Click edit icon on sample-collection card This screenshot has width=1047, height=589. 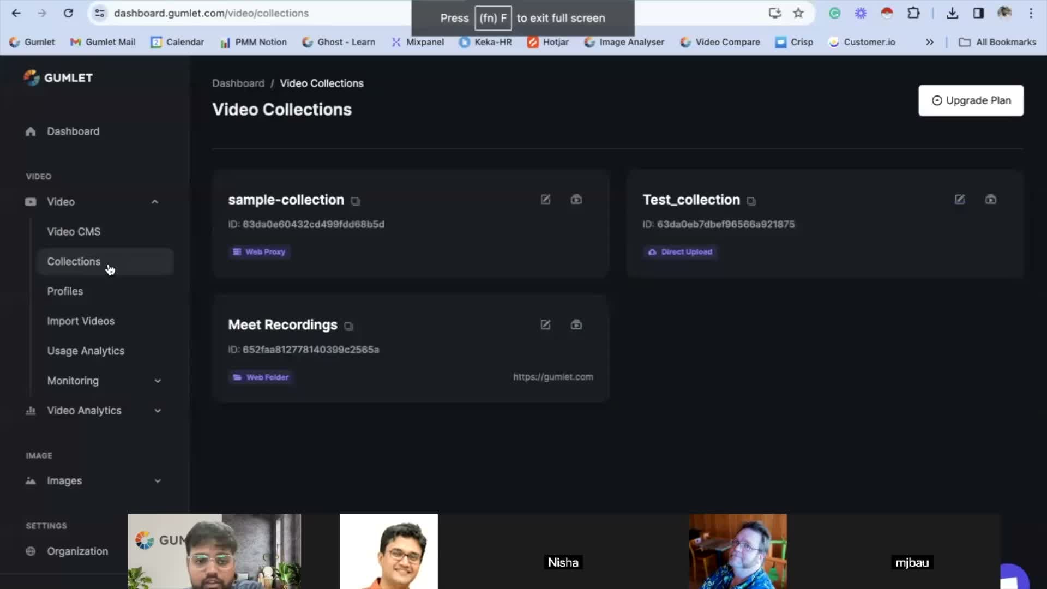pos(545,200)
